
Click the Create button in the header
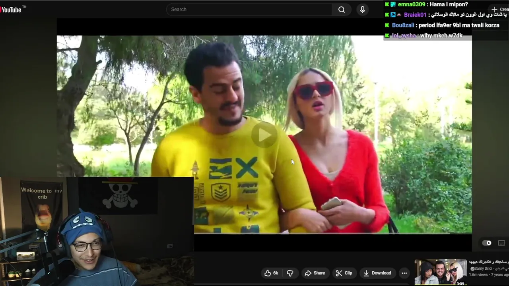(x=499, y=9)
